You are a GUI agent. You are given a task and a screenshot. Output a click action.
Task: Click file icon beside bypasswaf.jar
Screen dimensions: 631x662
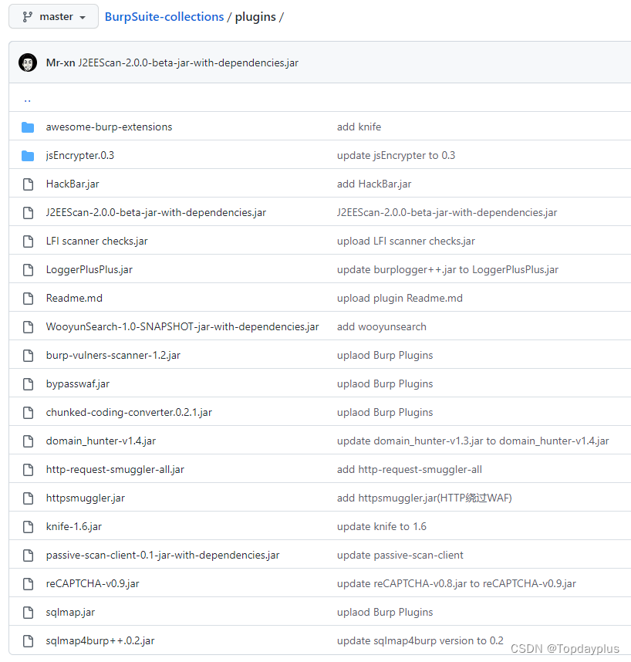tap(29, 384)
